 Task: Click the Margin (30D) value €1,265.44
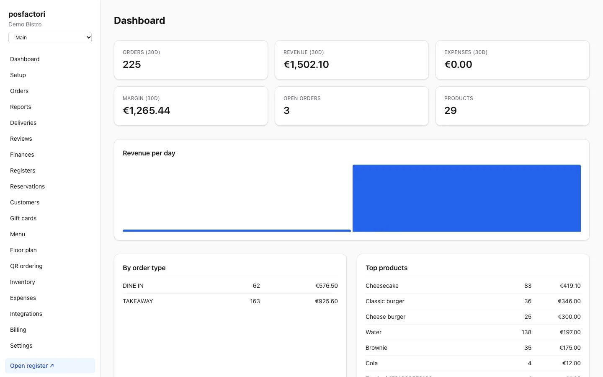point(147,111)
